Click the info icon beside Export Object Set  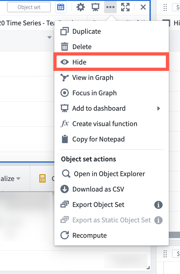158,205
